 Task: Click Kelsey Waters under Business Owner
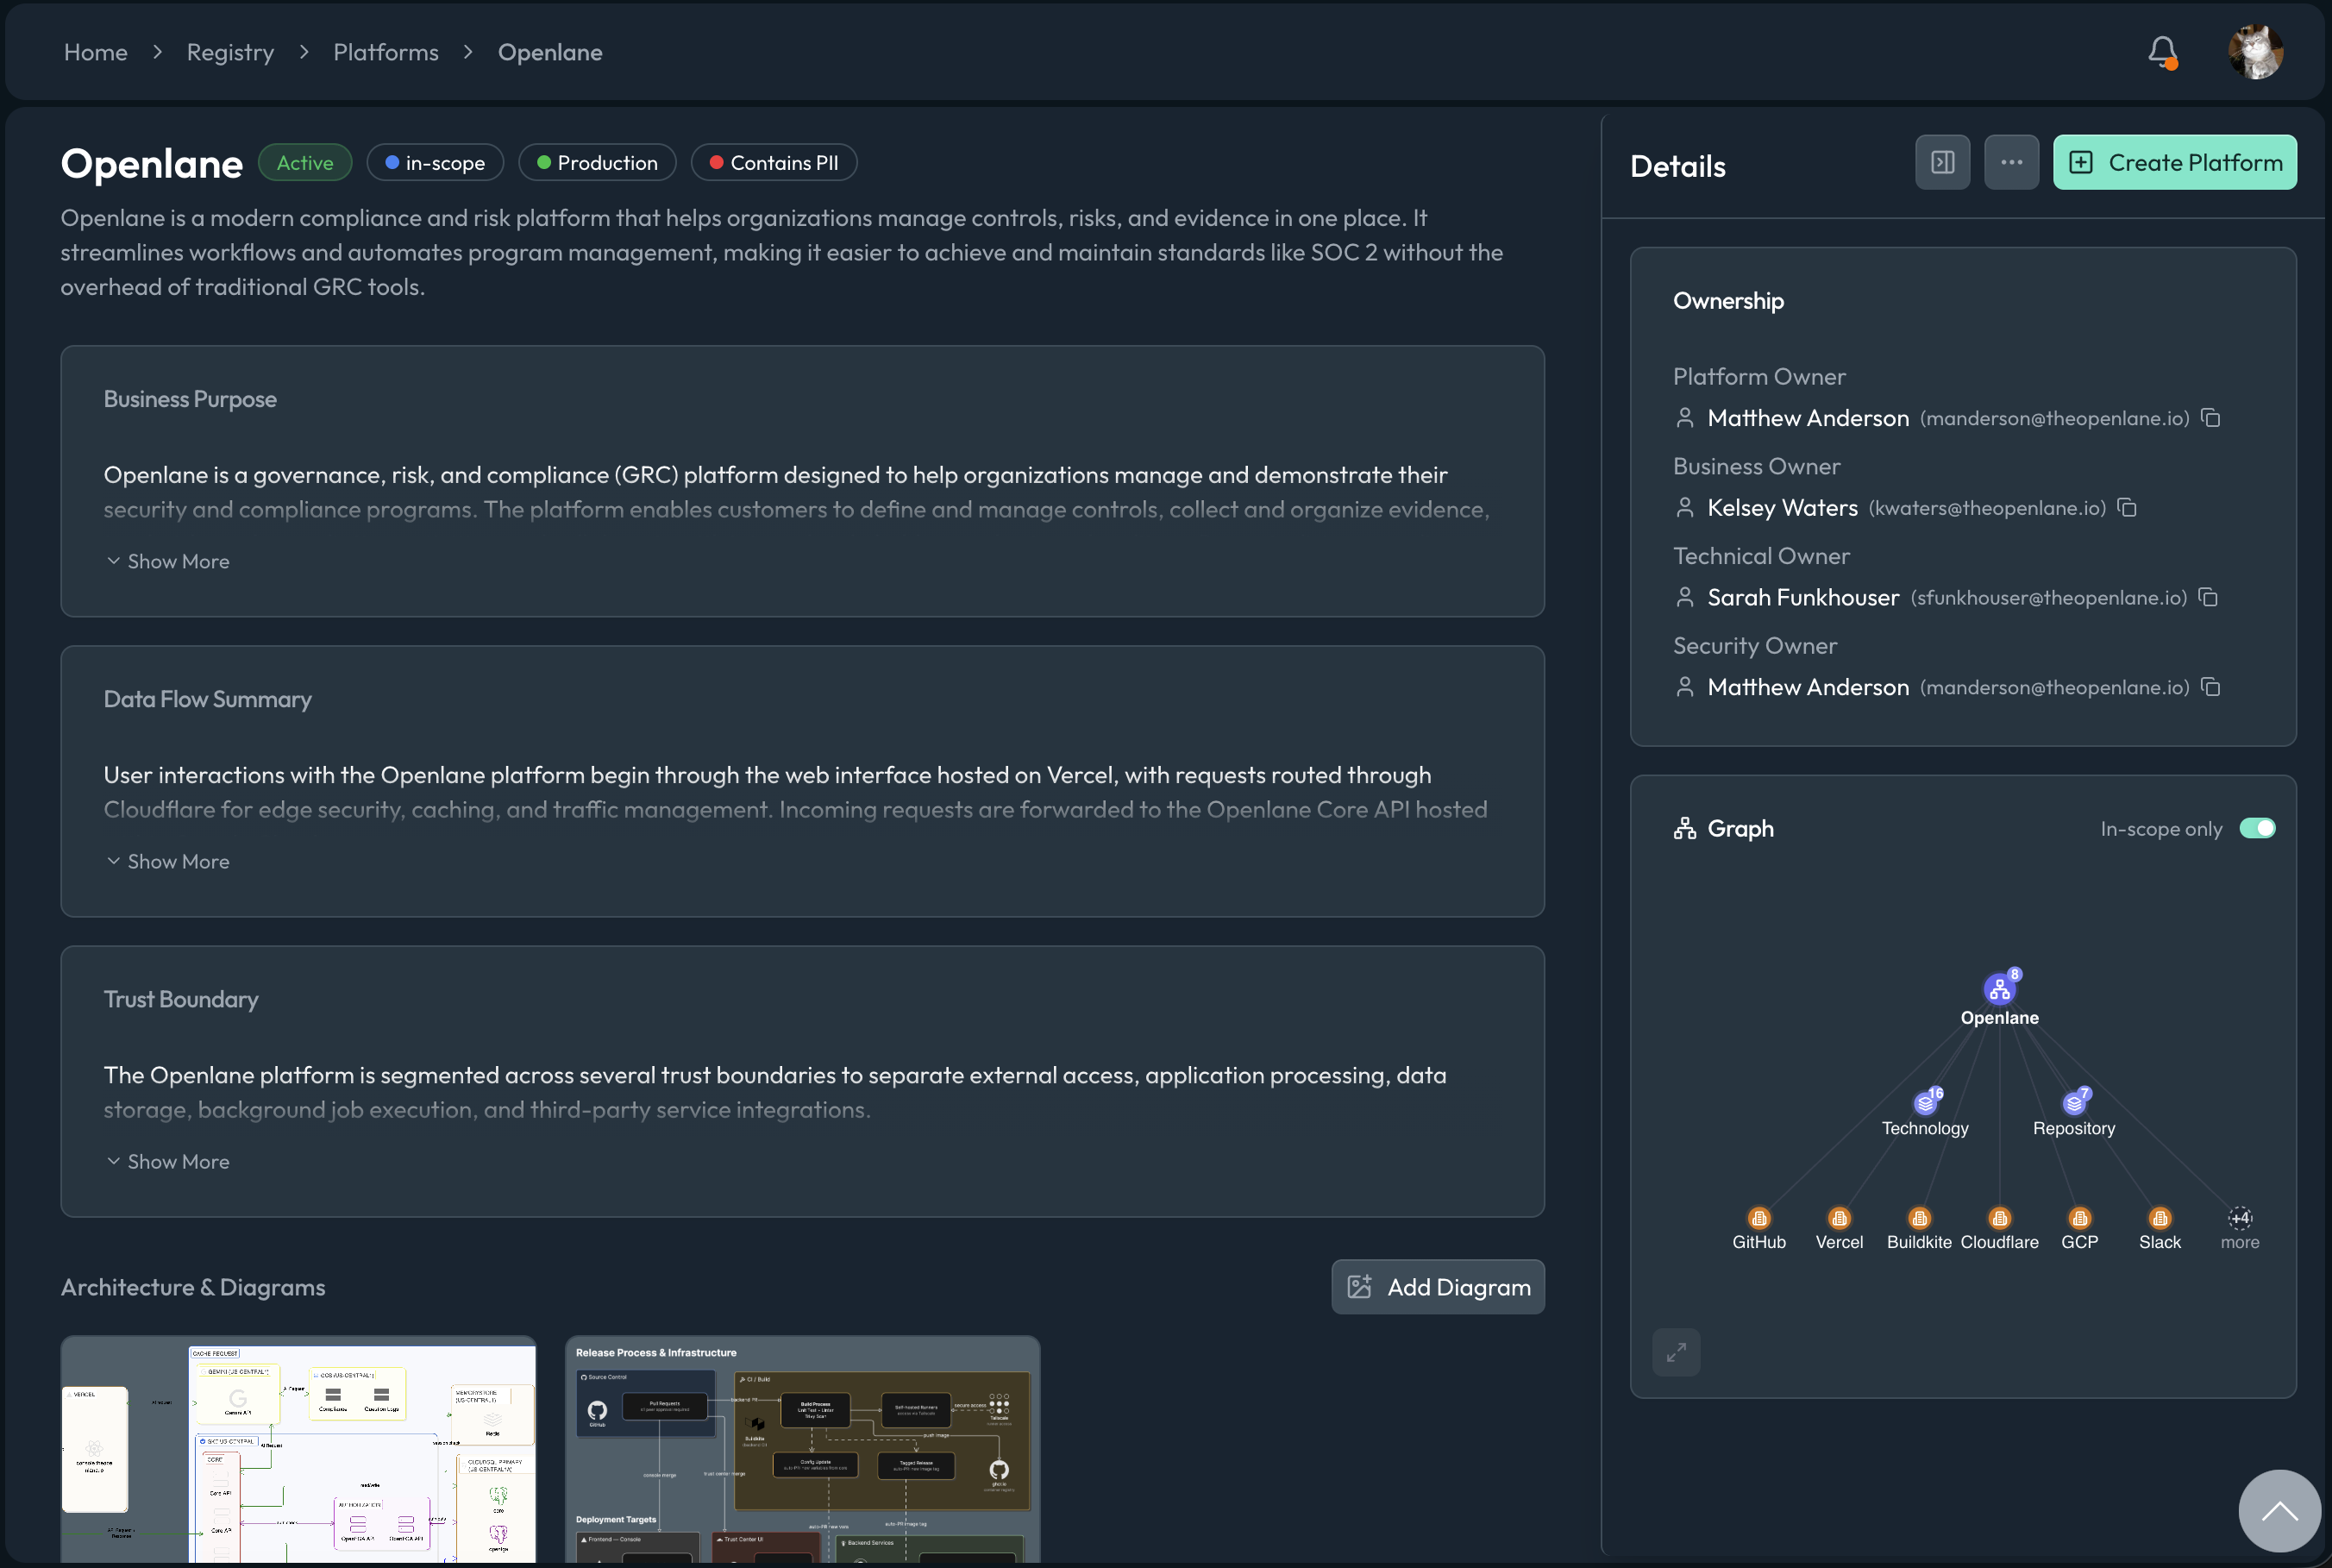(x=1783, y=508)
